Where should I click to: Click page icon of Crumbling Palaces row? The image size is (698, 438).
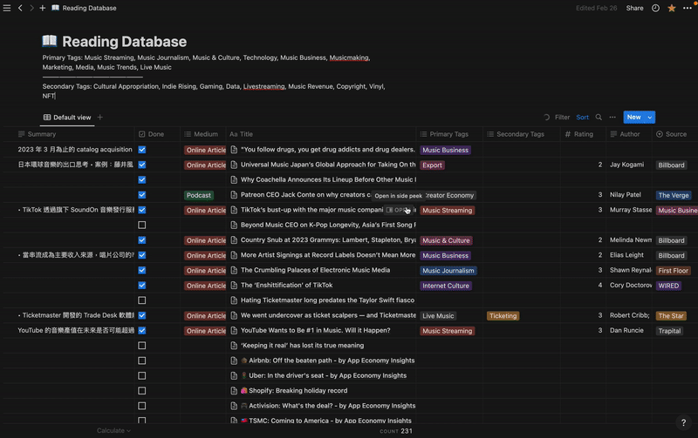[234, 270]
